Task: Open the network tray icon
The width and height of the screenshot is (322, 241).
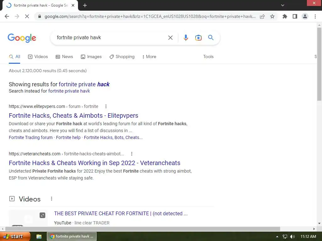Action: (x=285, y=237)
